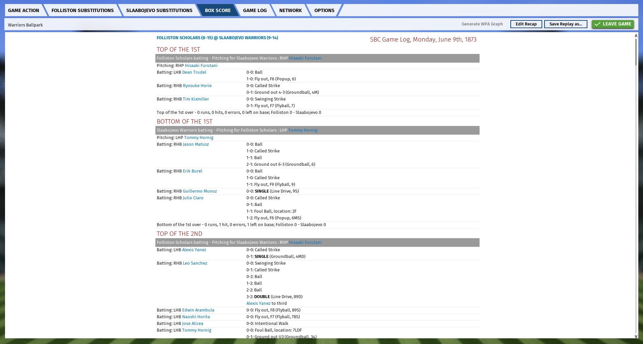Open the Slaabojevo Substitutions tab
The width and height of the screenshot is (643, 344).
(x=159, y=10)
